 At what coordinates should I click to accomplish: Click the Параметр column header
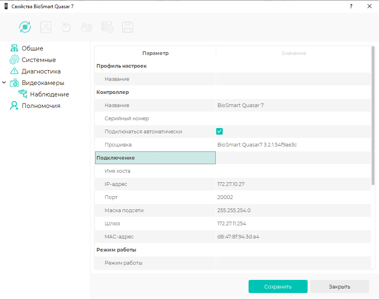[155, 53]
